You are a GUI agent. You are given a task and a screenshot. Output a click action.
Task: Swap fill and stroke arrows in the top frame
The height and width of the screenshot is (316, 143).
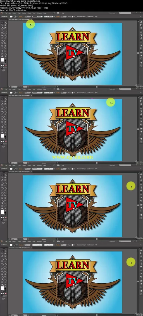tap(6, 59)
